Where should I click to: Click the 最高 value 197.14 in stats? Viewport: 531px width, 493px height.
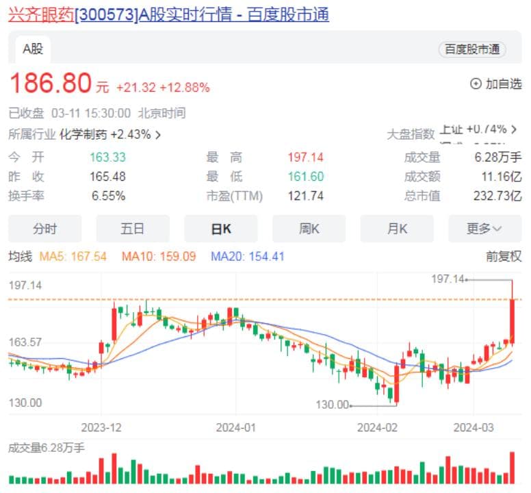coord(305,157)
